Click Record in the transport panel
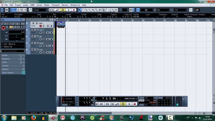This screenshot has height=121, width=215. tap(135, 104)
